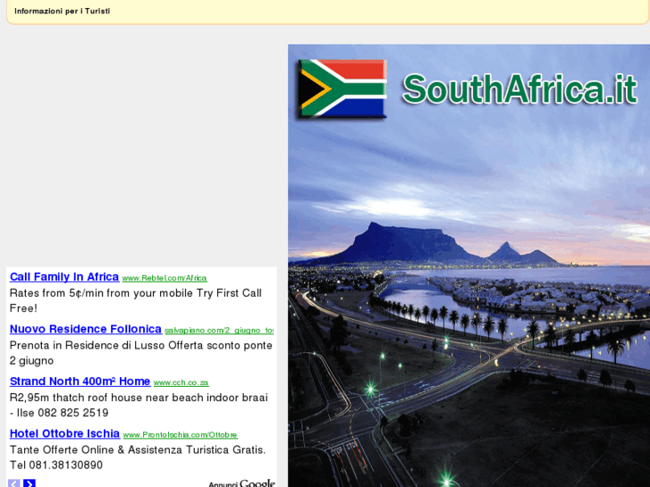
Task: Visit www.Rebtel.com/Africa URL link
Action: (165, 278)
